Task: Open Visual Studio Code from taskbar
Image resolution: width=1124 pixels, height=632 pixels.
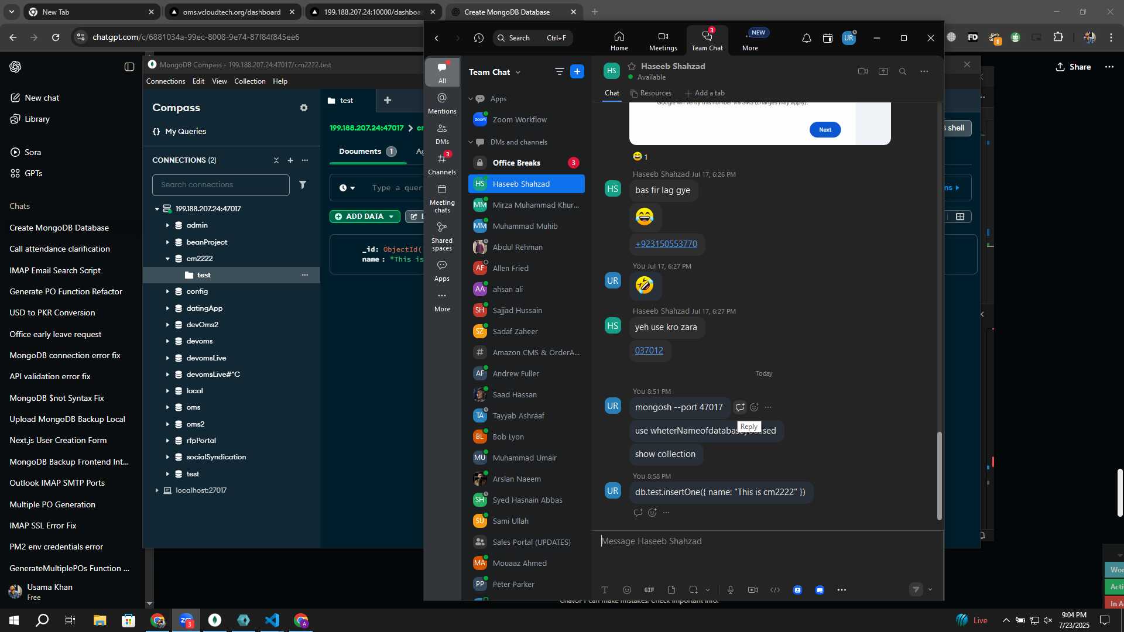Action: [x=272, y=620]
